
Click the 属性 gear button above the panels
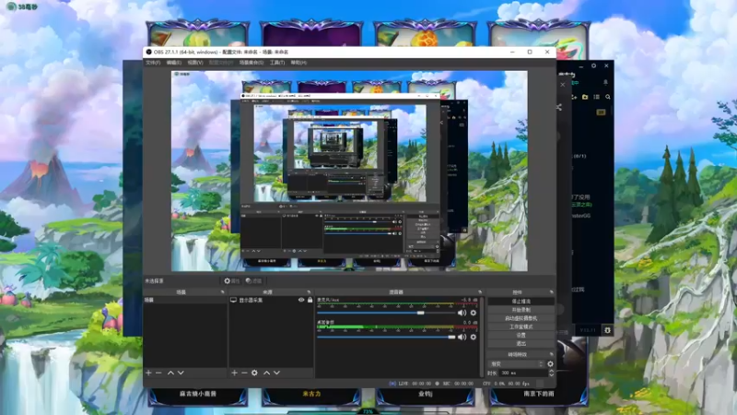pos(232,281)
